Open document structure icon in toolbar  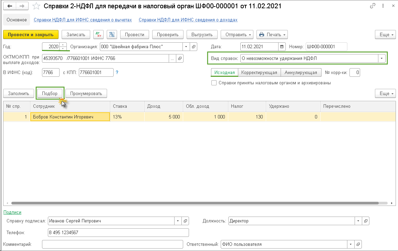[112, 34]
